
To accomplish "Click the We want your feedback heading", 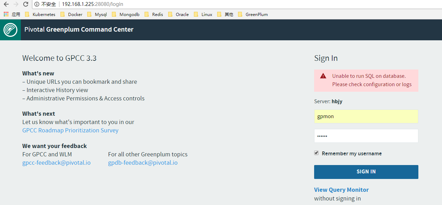I will (x=55, y=146).
